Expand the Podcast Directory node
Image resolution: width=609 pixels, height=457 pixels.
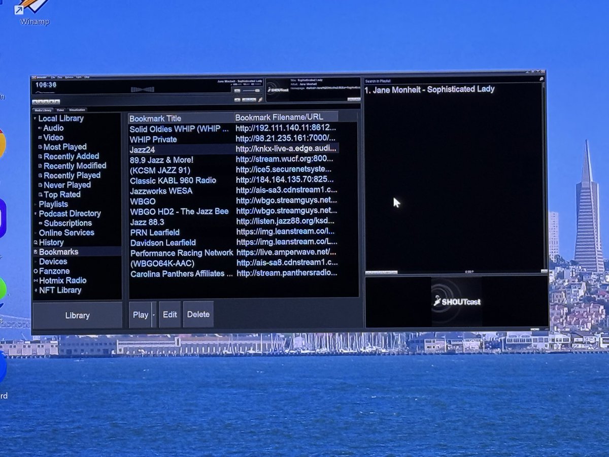[35, 214]
